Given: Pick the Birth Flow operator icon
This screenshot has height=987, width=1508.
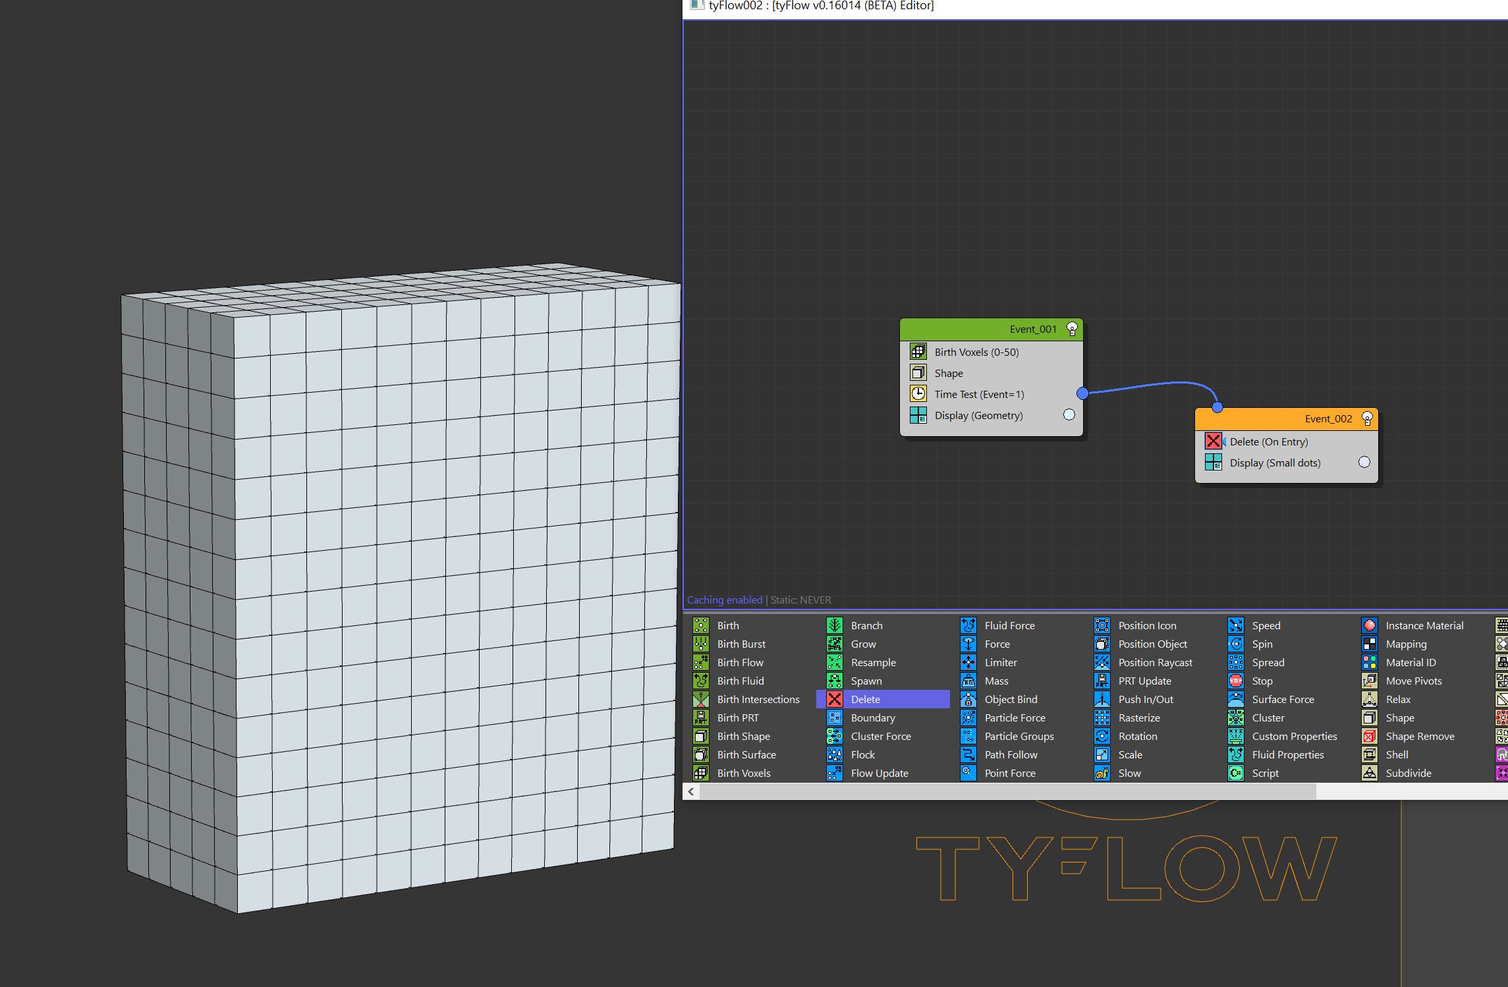Looking at the screenshot, I should pos(701,662).
